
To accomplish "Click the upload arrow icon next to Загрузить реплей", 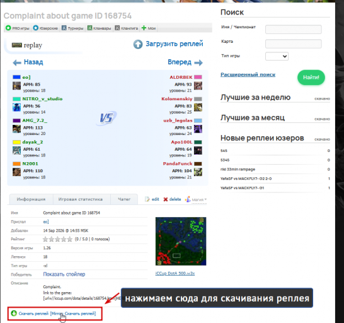I will 138,44.
